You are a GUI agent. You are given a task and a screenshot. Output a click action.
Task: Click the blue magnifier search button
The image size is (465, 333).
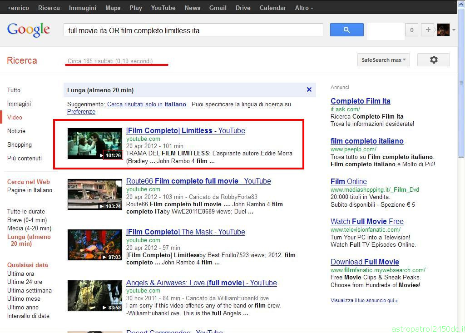[x=346, y=30]
